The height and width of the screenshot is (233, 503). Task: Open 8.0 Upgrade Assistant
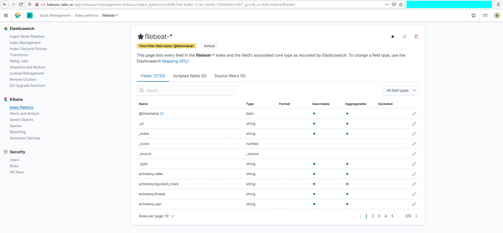click(28, 86)
